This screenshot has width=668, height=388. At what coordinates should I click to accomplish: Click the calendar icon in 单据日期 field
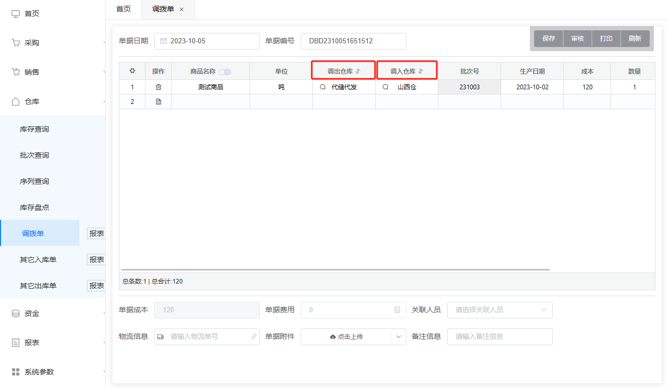[163, 41]
